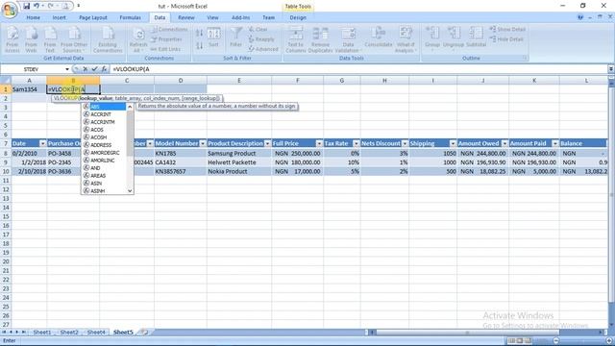Open Model Number column filter dropdown
Screen dimensions: 615x346
[203, 143]
